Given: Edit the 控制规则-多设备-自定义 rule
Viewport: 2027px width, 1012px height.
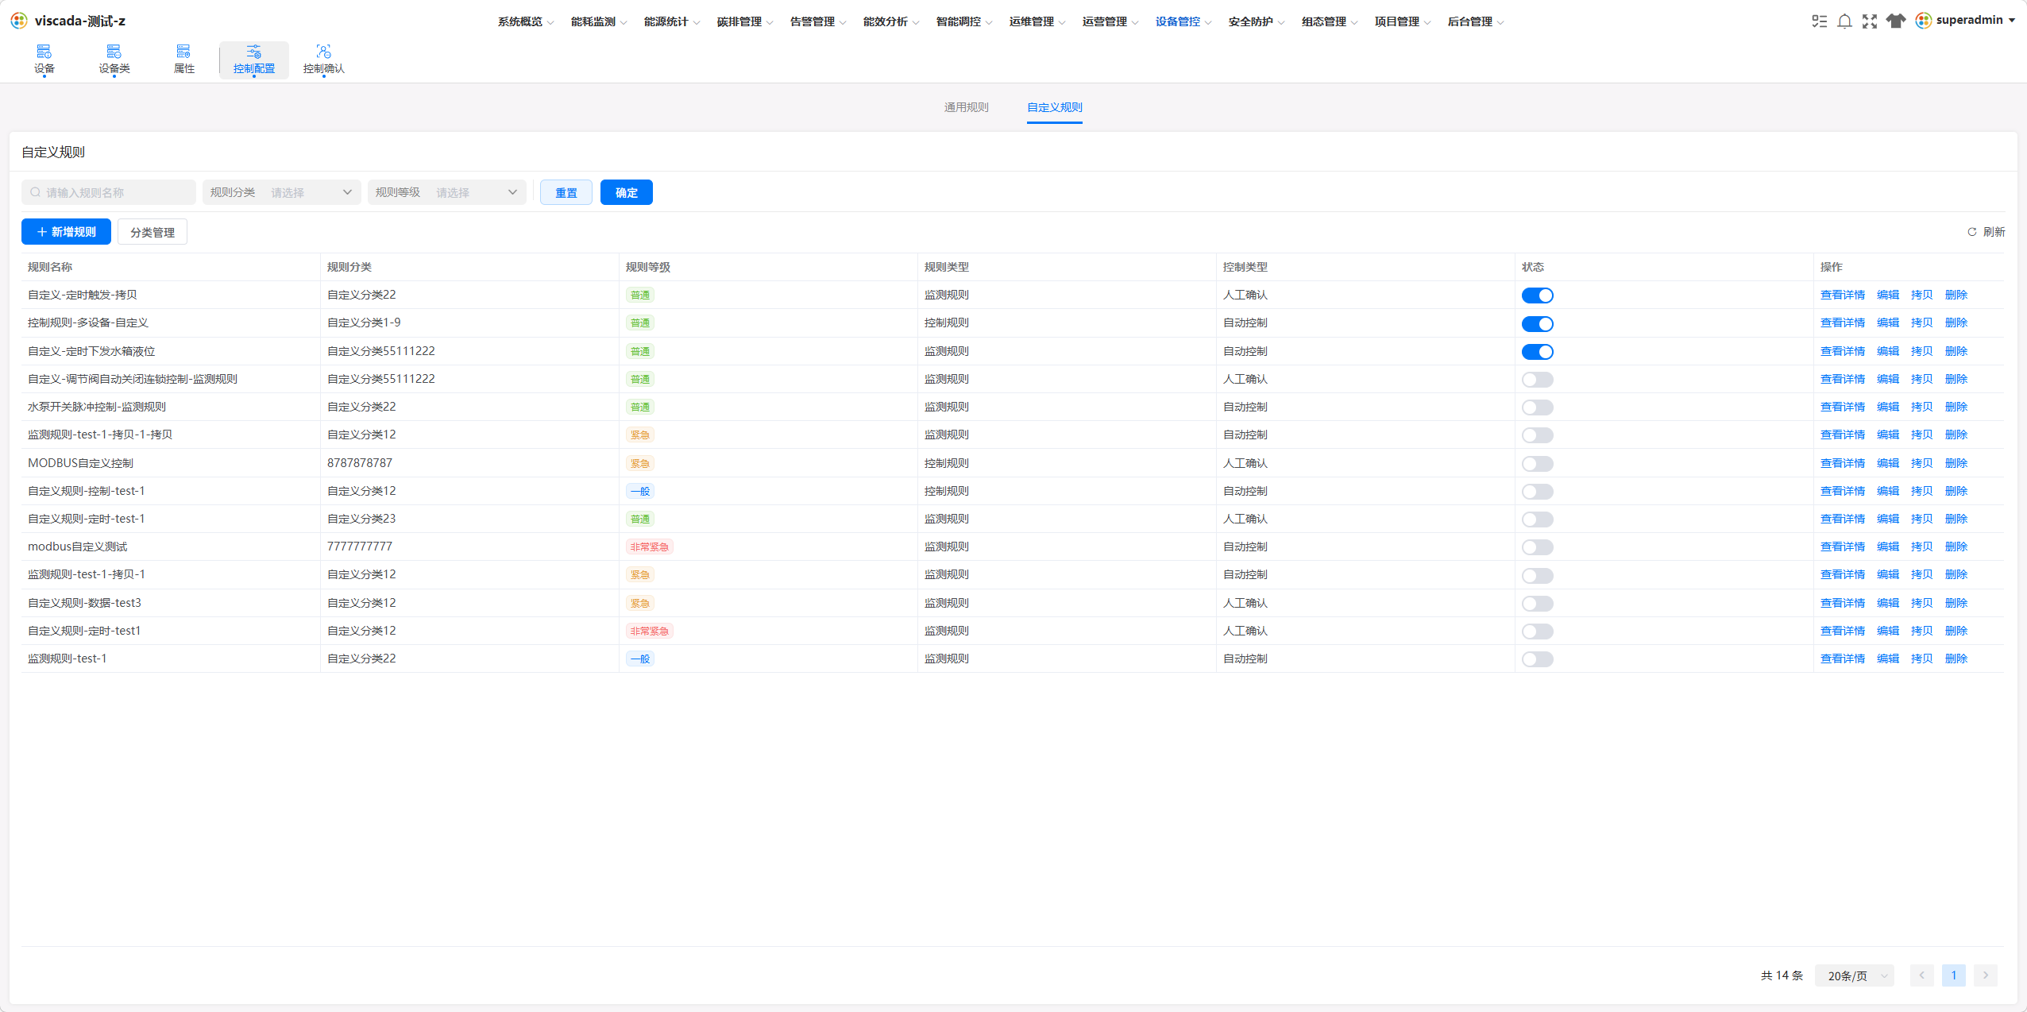Looking at the screenshot, I should click(1888, 323).
